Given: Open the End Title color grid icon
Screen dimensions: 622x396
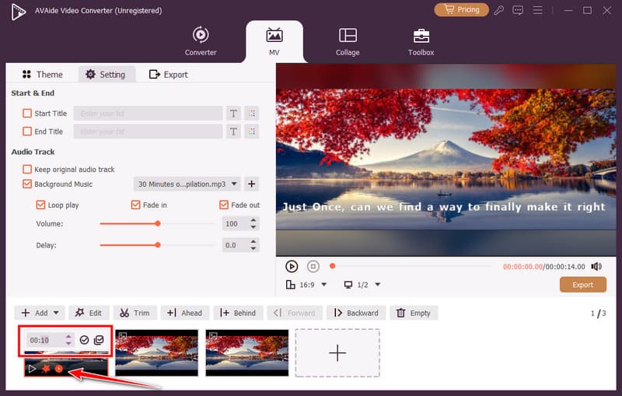Looking at the screenshot, I should point(251,132).
